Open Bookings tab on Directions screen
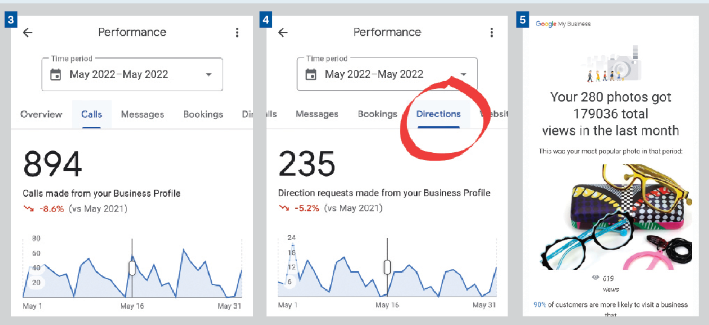This screenshot has width=709, height=325. [377, 114]
